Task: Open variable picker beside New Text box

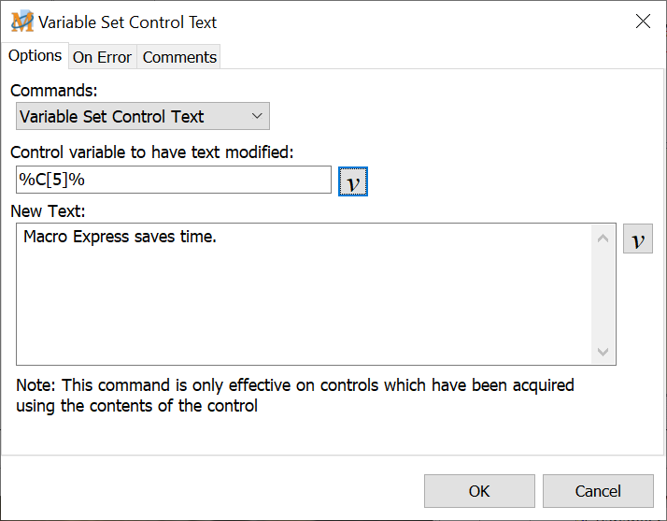Action: coord(637,239)
